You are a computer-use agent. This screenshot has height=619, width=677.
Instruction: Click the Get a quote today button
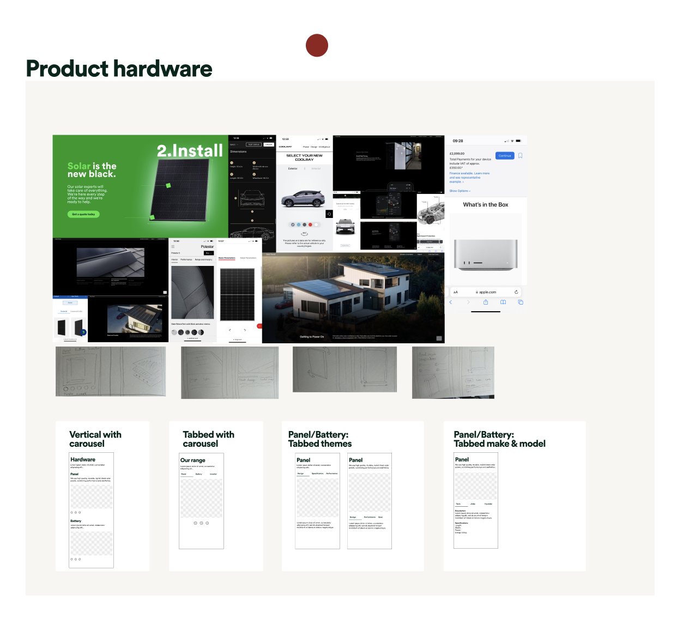83,214
